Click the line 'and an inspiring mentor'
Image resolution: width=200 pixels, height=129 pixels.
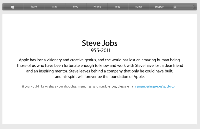click(100, 71)
